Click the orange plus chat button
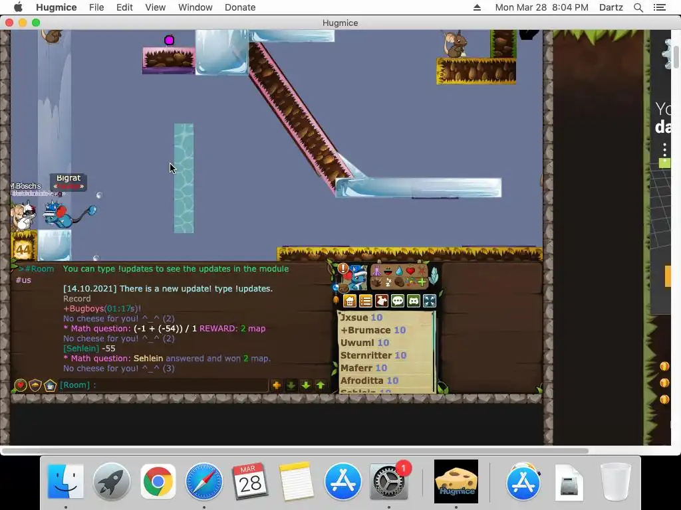 tap(276, 385)
